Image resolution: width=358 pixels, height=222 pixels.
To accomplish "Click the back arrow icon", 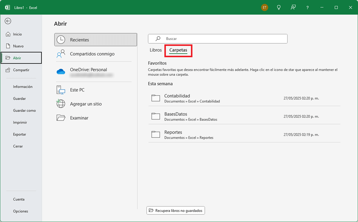I will pyautogui.click(x=8, y=21).
